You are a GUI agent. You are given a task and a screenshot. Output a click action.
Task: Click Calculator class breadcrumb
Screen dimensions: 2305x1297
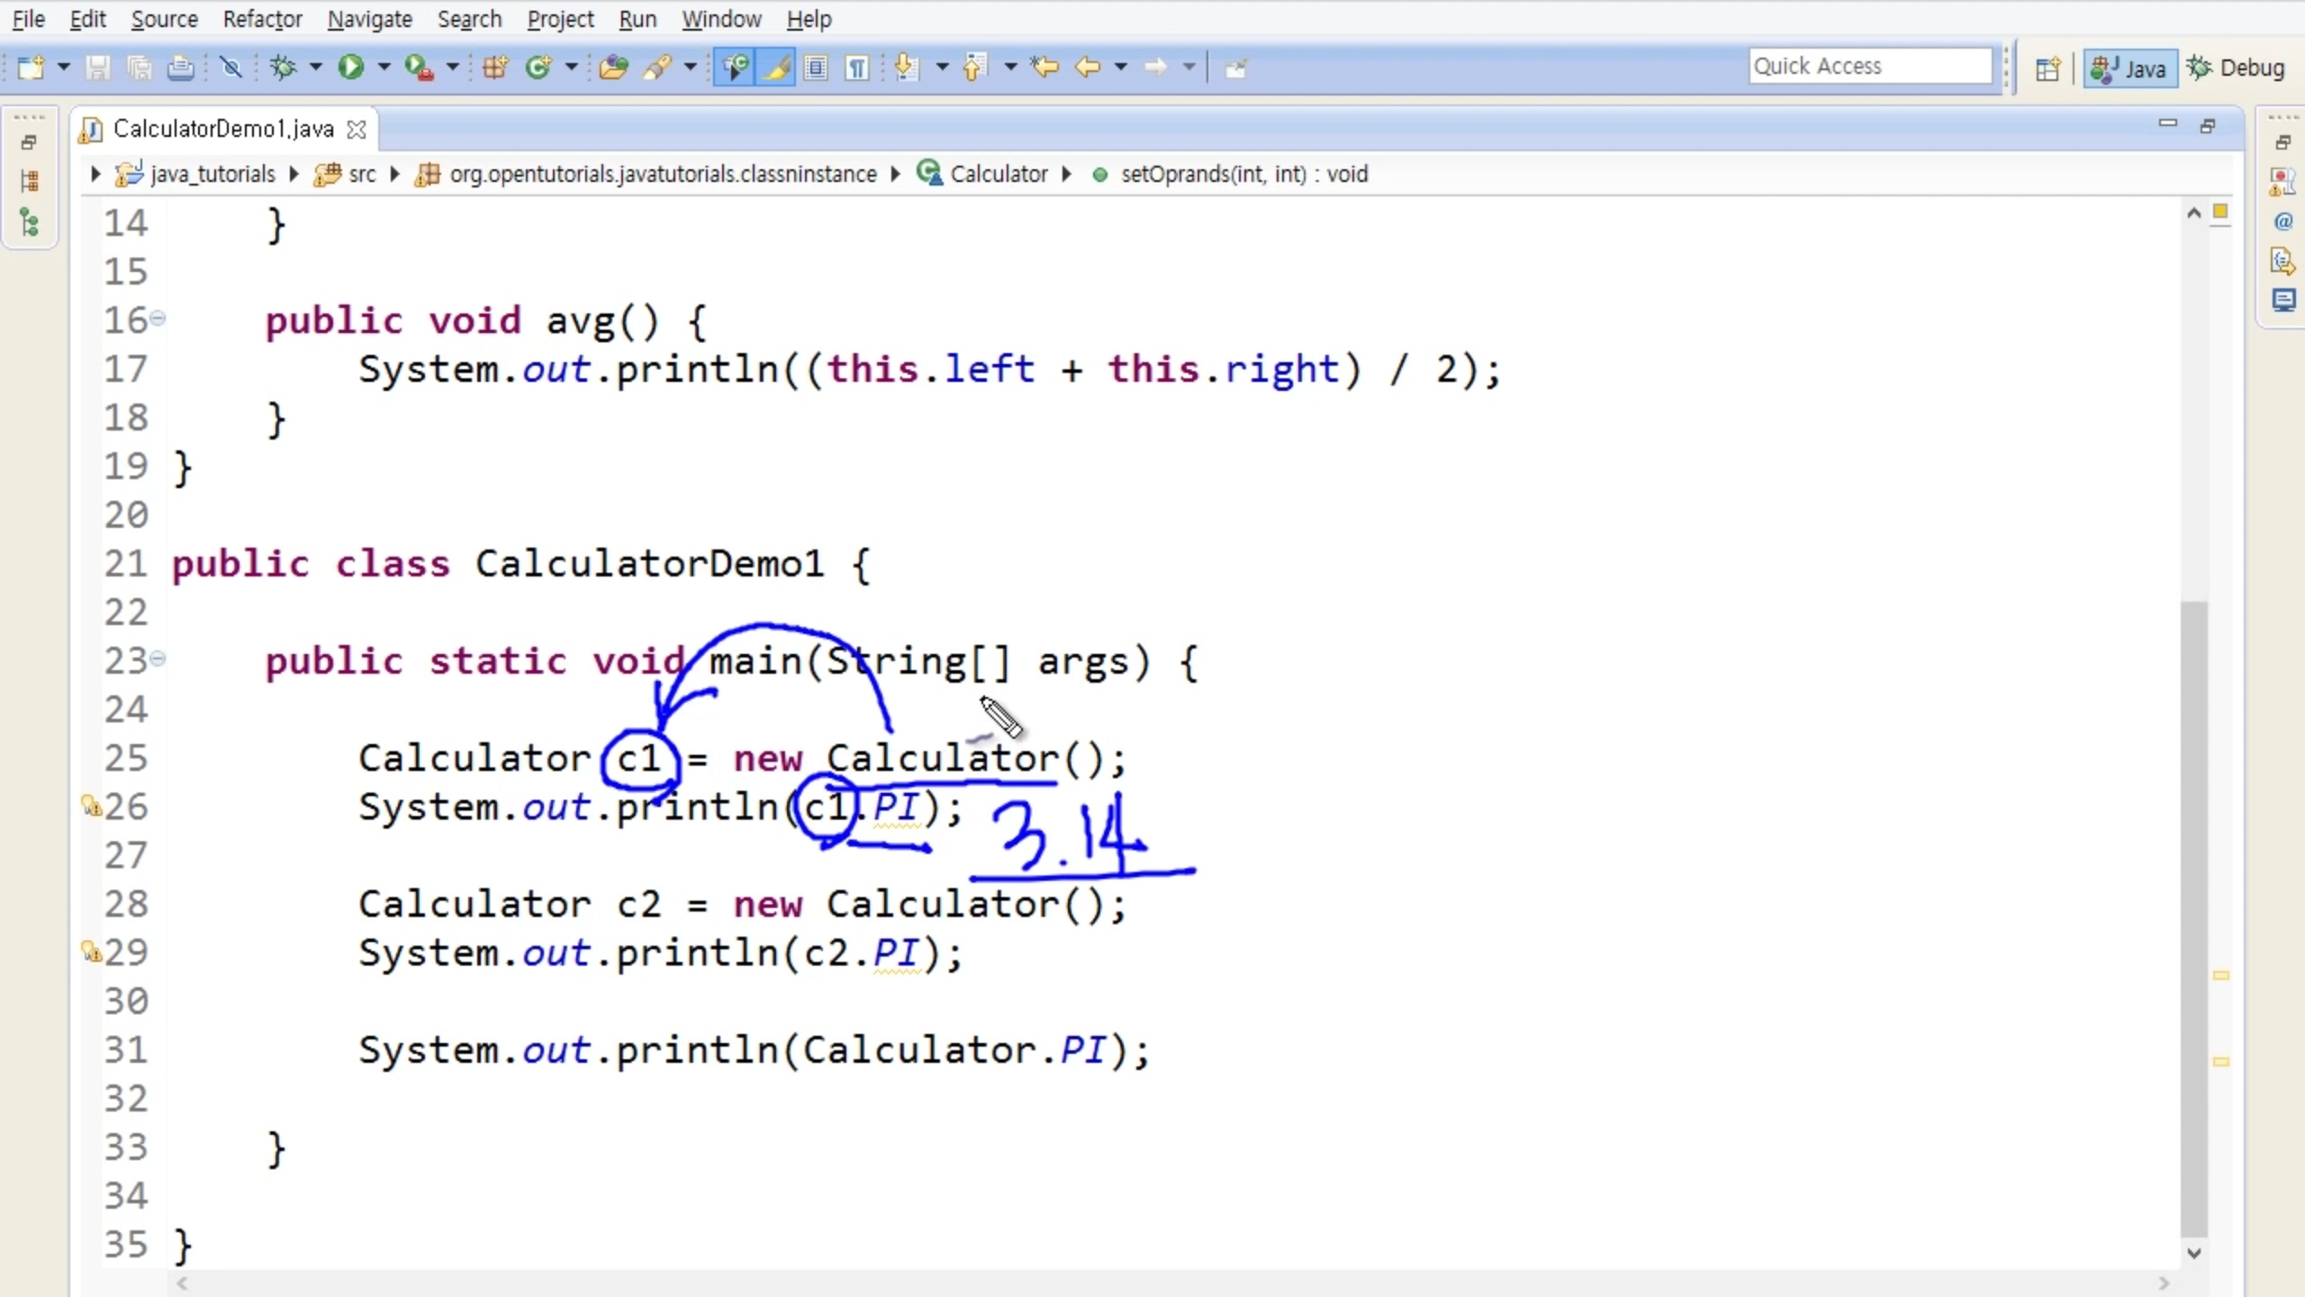(x=981, y=174)
